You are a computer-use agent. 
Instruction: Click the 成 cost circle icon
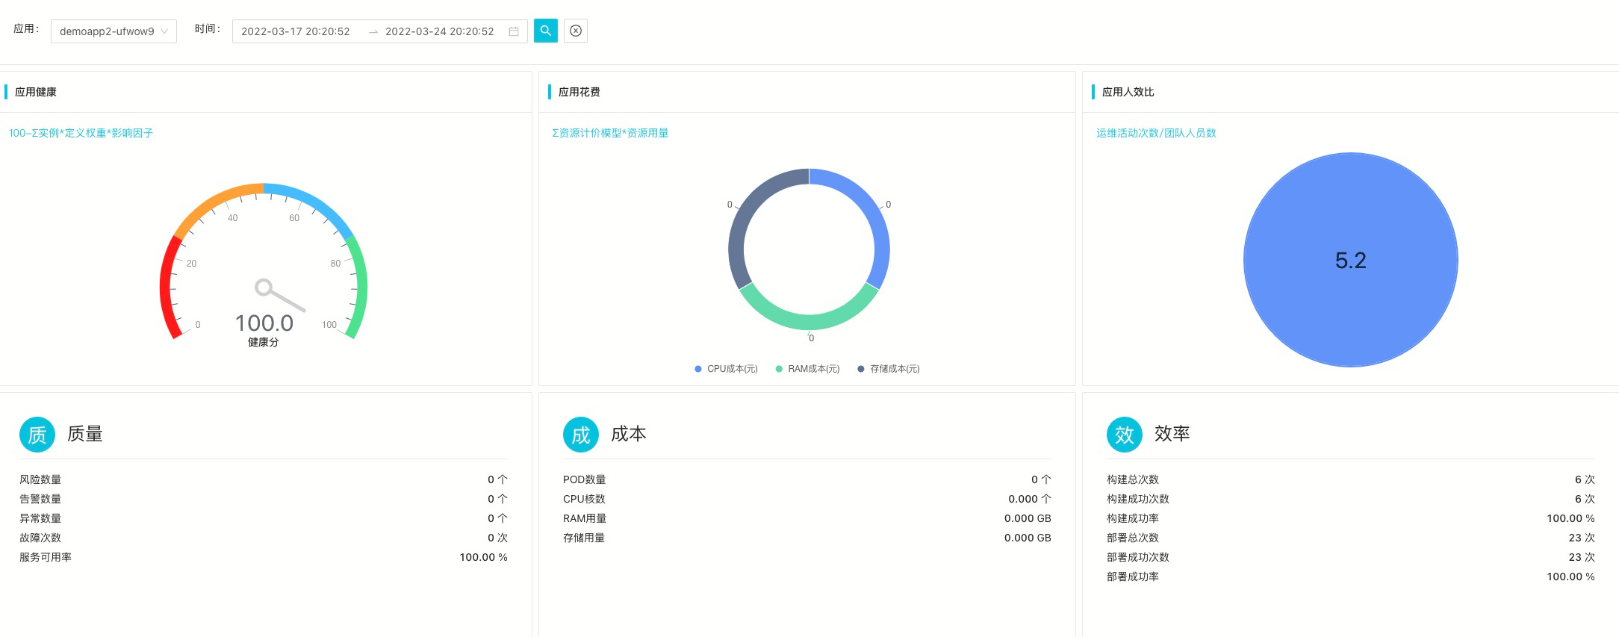click(581, 435)
